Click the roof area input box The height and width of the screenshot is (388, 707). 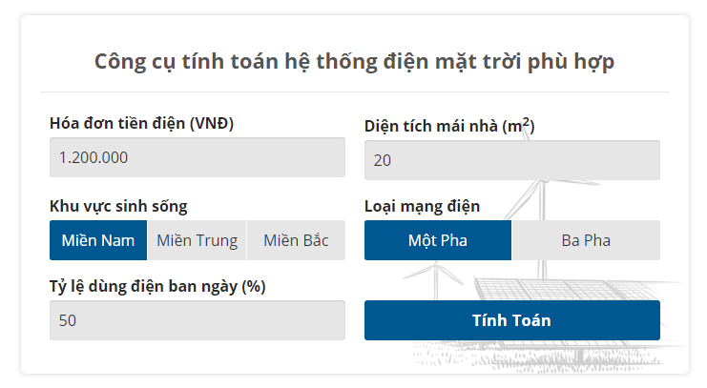512,160
